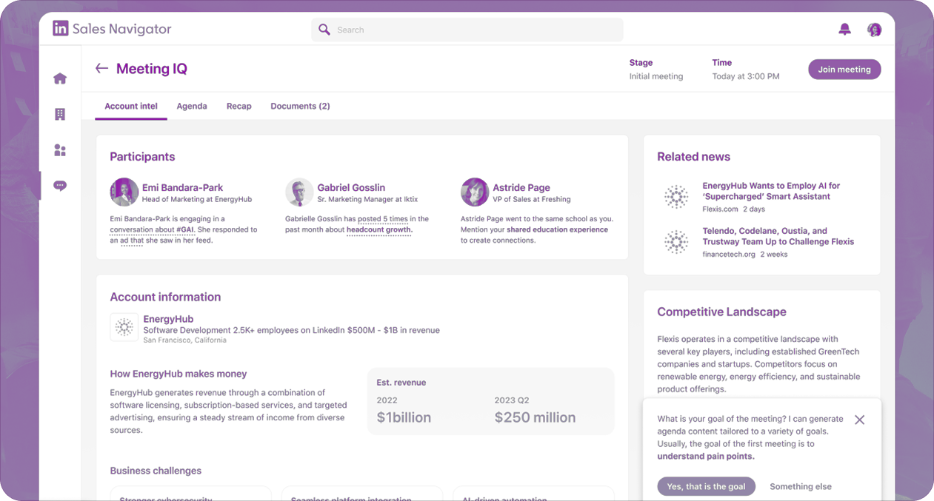The width and height of the screenshot is (934, 501).
Task: Click the Est. revenue label
Action: 401,383
